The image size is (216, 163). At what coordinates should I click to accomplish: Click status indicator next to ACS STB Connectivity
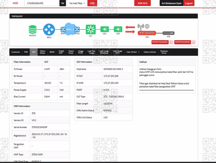point(193,42)
